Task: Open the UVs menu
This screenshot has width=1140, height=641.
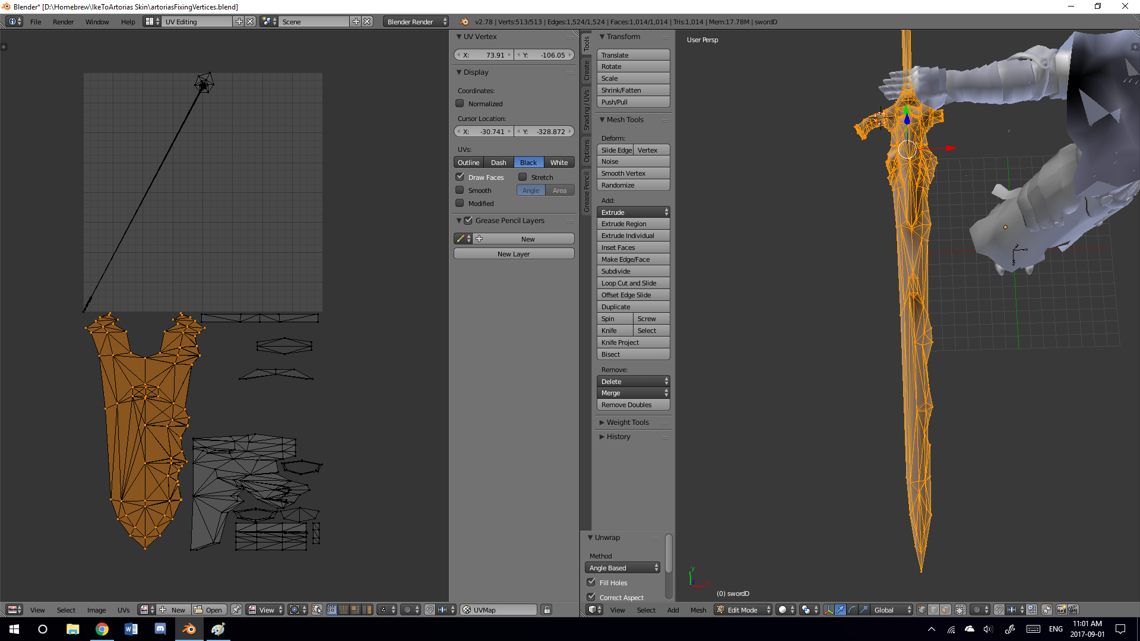Action: [123, 610]
